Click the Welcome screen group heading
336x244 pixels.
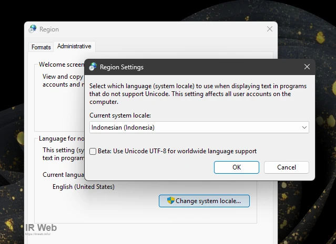tap(62, 65)
